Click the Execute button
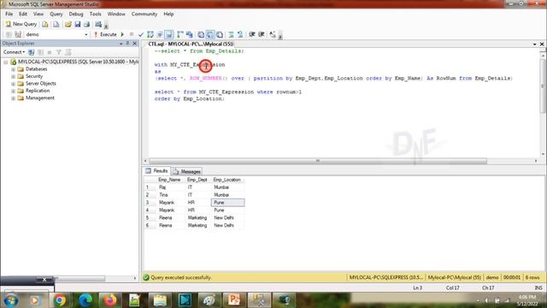 [x=105, y=34]
